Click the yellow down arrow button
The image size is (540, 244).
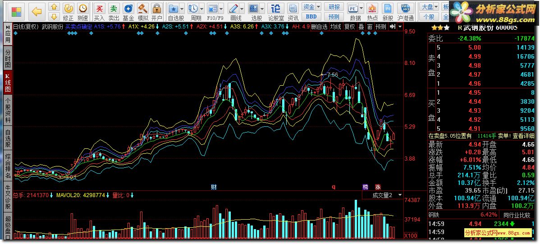(54, 16)
